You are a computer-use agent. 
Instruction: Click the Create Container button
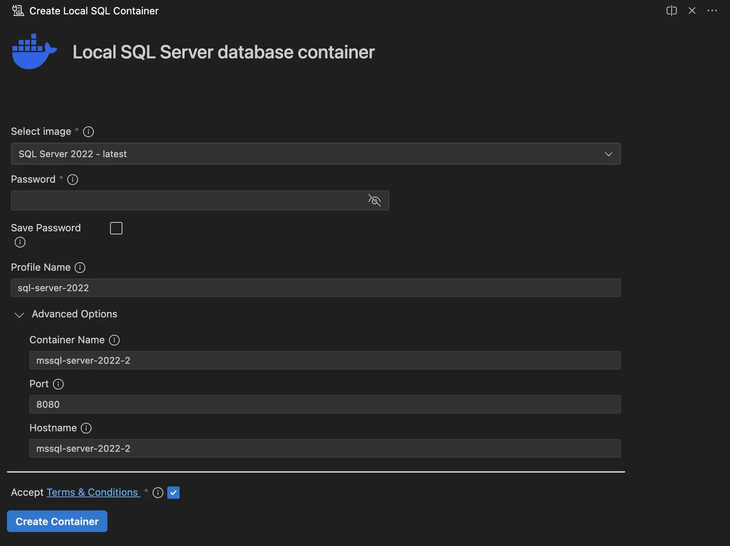57,521
